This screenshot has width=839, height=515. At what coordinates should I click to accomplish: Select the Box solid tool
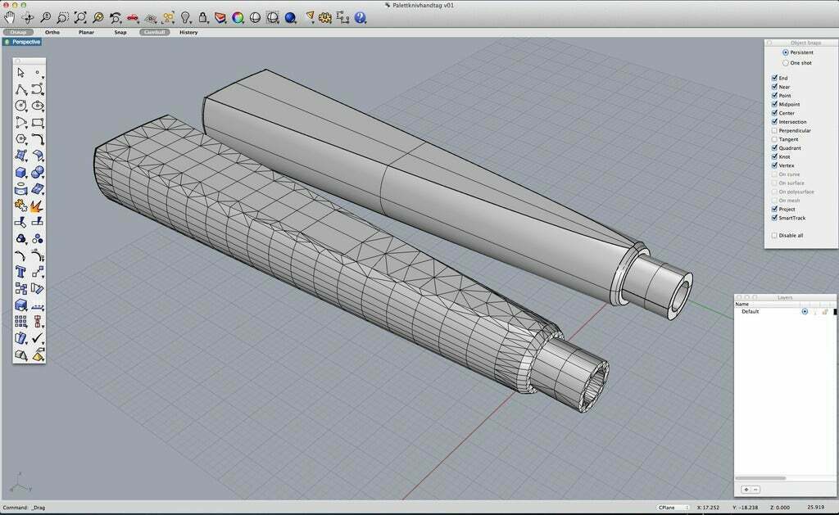tap(20, 172)
